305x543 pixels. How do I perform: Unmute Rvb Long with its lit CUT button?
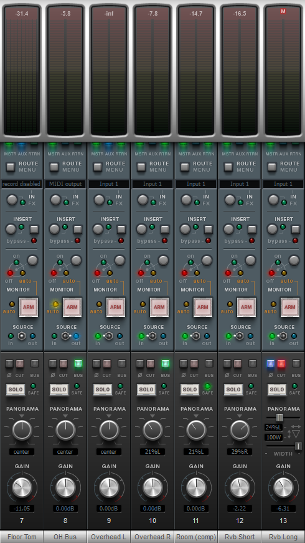(281, 364)
